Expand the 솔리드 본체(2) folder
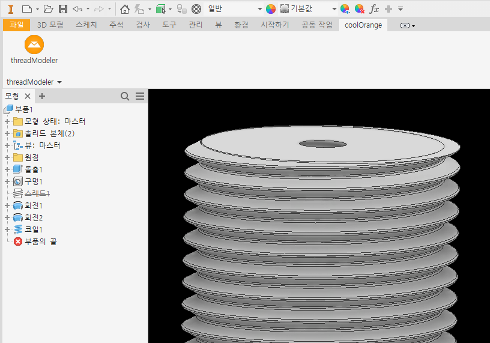490x343 pixels. [x=7, y=133]
